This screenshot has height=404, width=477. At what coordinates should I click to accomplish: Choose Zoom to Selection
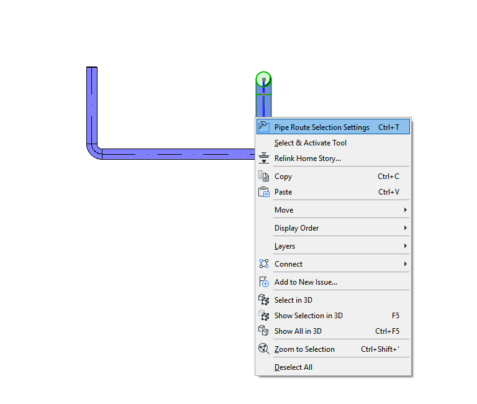(333, 349)
